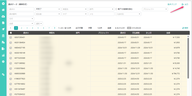Screen dimensions: 192x96
Task: Sort by 請求ID column header
Action: click(26, 33)
